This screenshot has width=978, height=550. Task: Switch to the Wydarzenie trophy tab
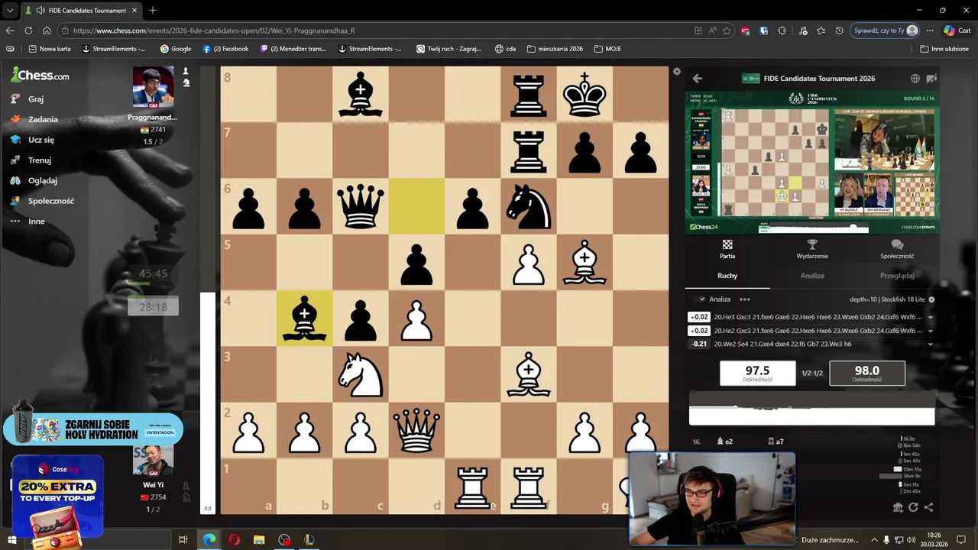tap(812, 249)
